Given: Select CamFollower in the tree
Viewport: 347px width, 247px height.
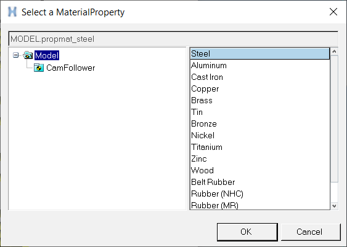Looking at the screenshot, I should point(71,68).
